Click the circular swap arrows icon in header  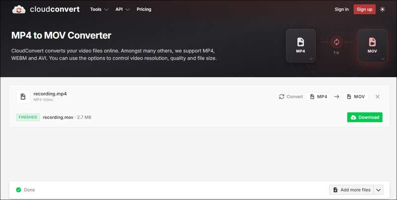pos(336,42)
